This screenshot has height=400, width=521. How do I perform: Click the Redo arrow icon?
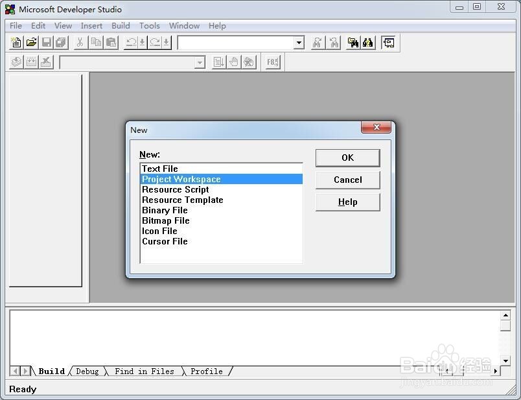click(x=155, y=43)
